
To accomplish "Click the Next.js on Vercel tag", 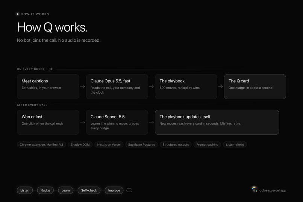I will (x=109, y=144).
